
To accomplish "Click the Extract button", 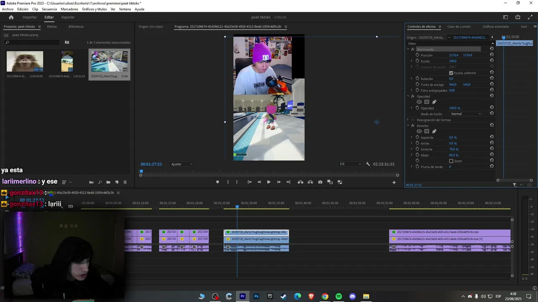I will [x=310, y=182].
